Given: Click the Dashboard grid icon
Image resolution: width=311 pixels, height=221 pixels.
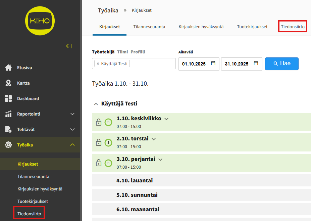Looking at the screenshot, I should tap(8, 98).
